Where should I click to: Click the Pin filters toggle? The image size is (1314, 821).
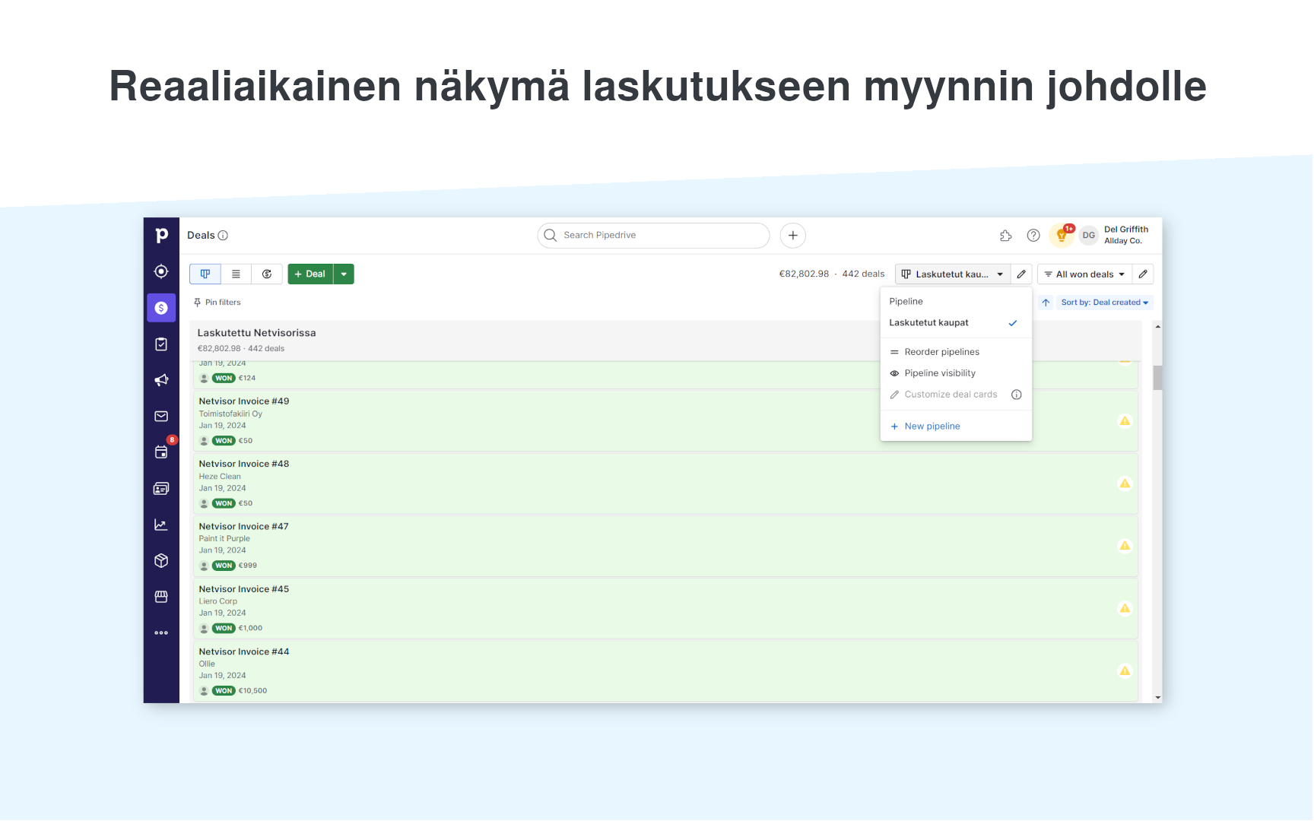217,303
